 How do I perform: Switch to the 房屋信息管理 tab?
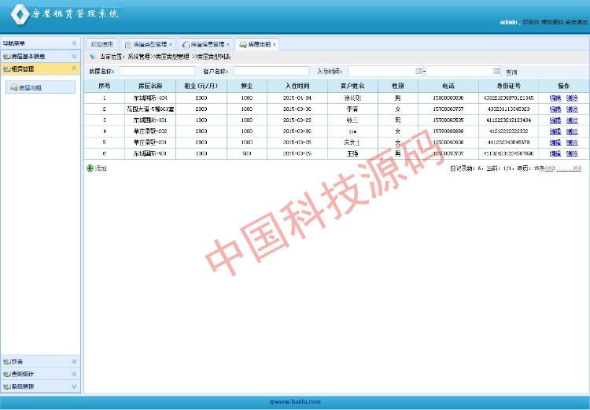tap(205, 44)
